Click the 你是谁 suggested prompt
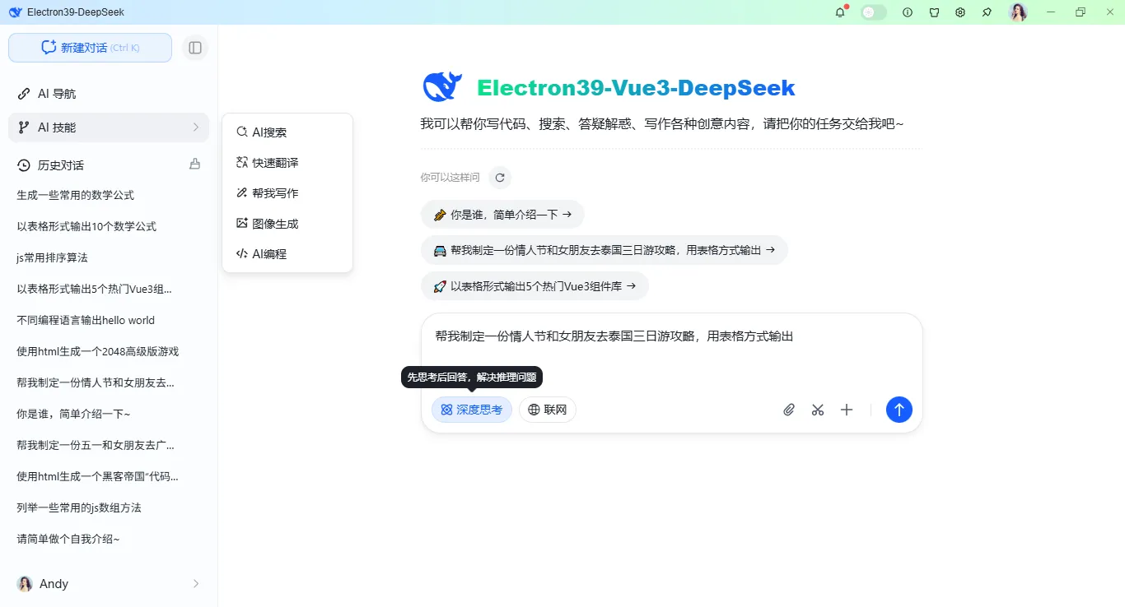Image resolution: width=1125 pixels, height=607 pixels. click(502, 213)
